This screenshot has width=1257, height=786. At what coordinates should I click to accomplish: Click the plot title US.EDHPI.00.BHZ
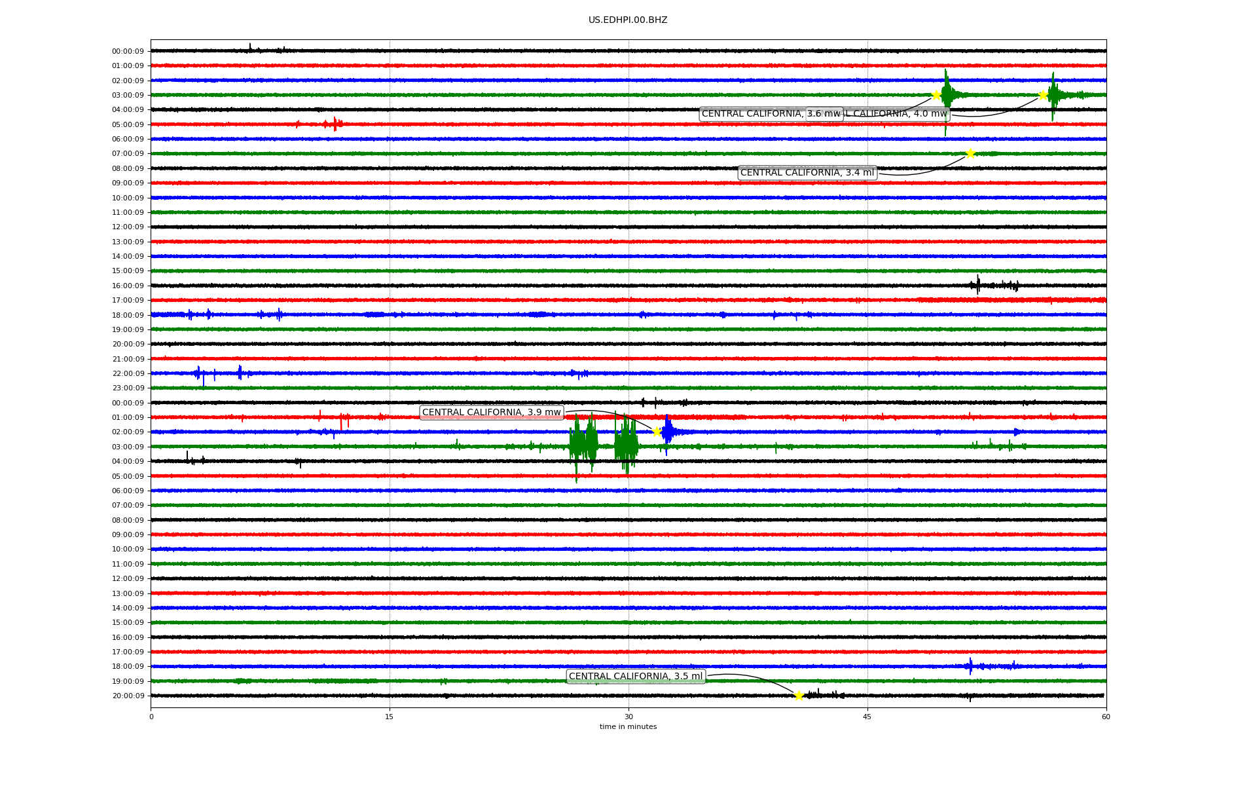tap(628, 20)
